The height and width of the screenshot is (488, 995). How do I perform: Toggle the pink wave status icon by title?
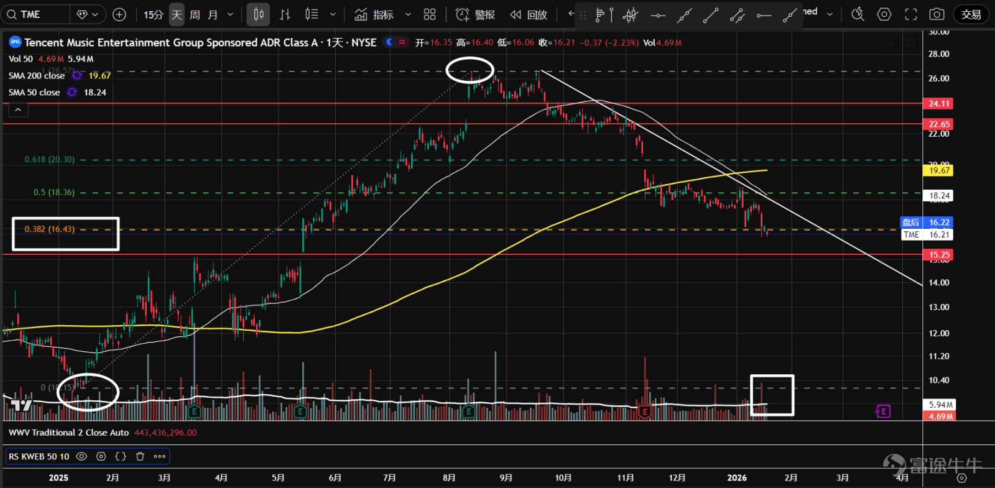[402, 42]
